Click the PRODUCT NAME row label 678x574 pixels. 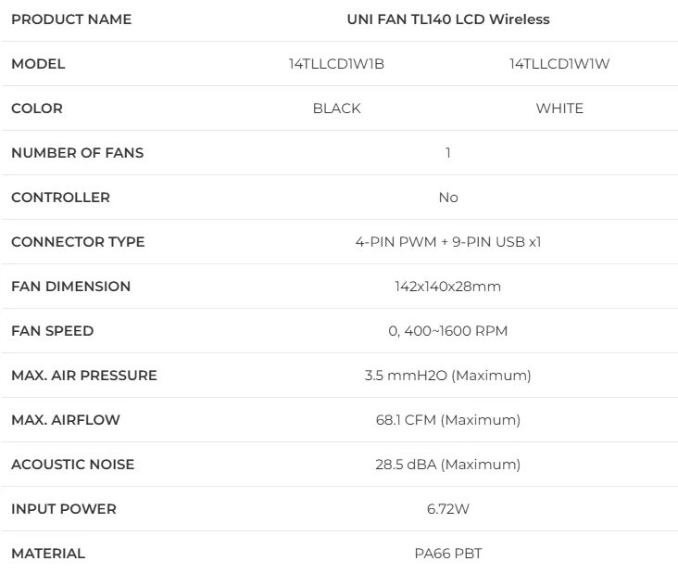click(x=71, y=19)
